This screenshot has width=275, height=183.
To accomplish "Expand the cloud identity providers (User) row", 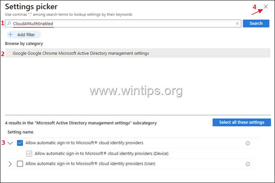I will tap(10, 164).
